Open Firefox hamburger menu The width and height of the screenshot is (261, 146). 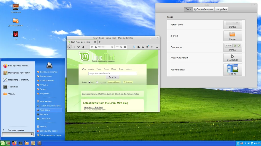point(157,47)
